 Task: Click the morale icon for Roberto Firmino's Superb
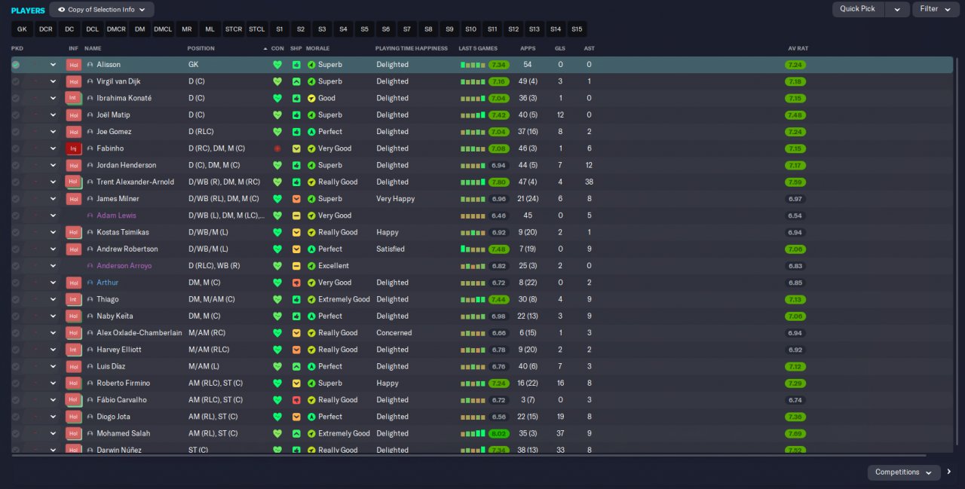click(x=311, y=383)
